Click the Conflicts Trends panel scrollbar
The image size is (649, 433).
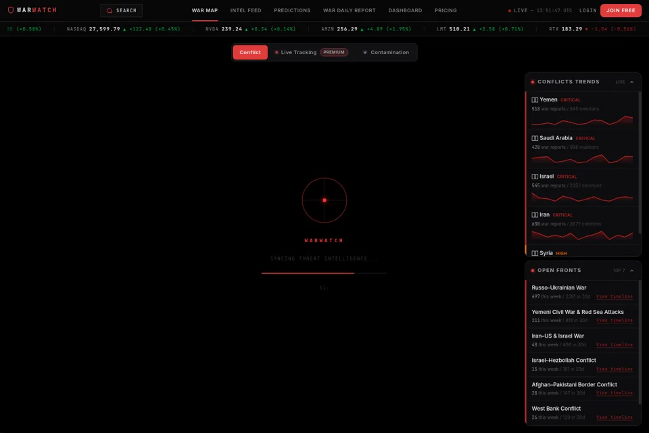640,162
